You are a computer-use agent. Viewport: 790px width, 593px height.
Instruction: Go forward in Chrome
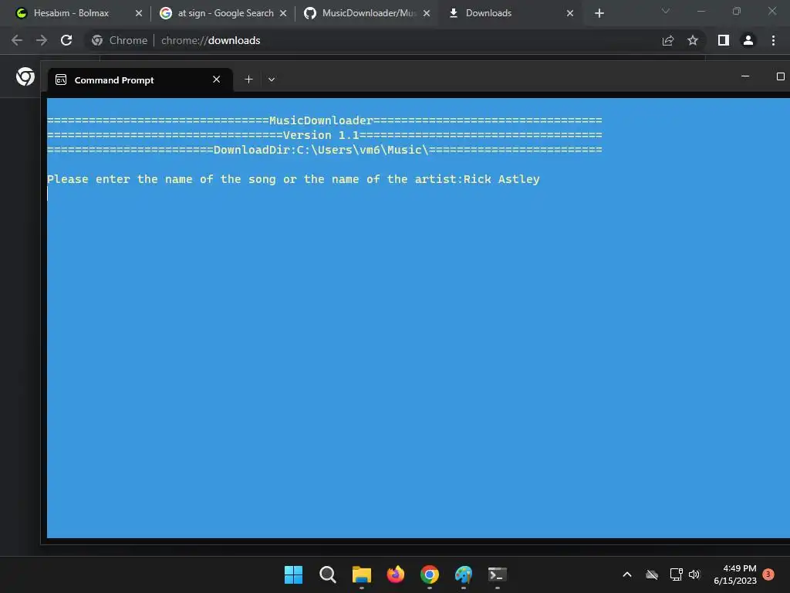[x=42, y=40]
